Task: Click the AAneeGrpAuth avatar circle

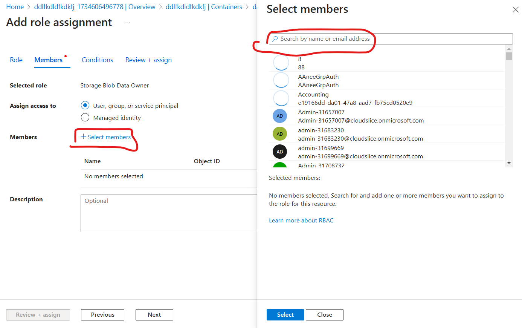Action: 281,80
